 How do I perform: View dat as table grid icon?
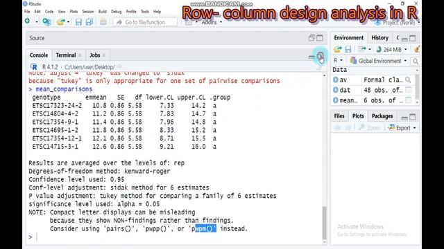[x=409, y=90]
